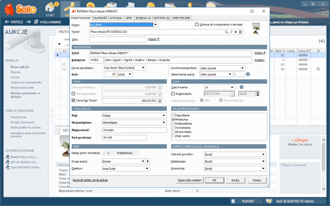
Task: Enable Gotowa do wystawienia w serwisie
Action: [x=197, y=25]
